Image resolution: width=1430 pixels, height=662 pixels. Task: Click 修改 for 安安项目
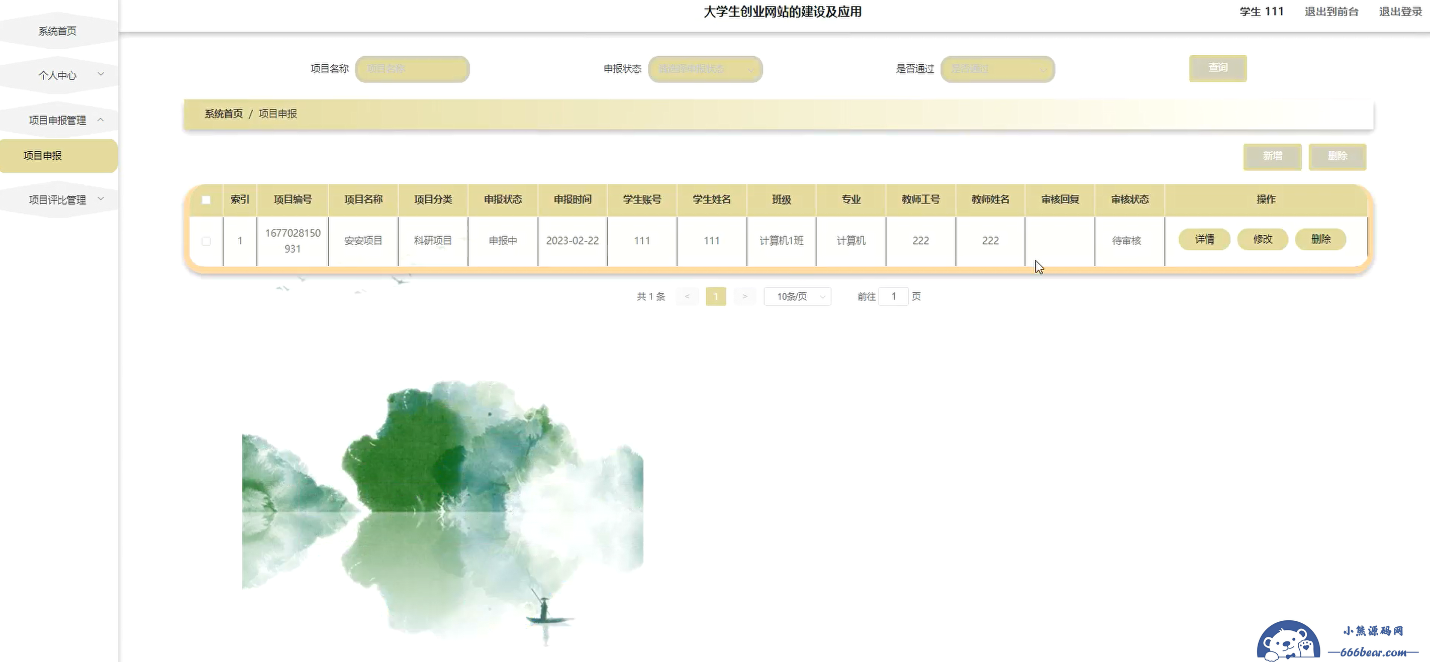pos(1263,239)
